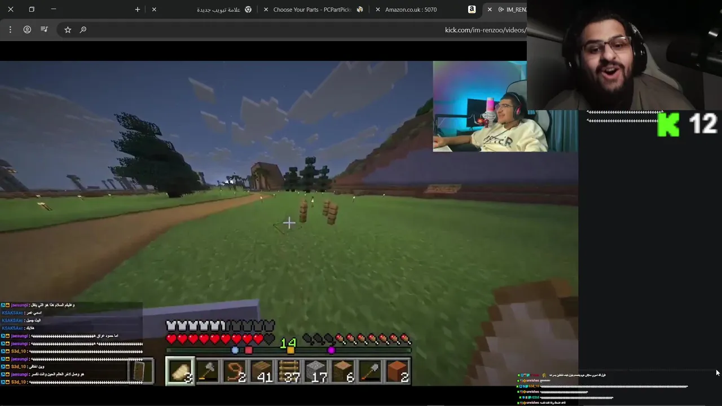This screenshot has height=406, width=722.
Task: Close the علامة تبويب جديدة tab
Action: click(x=154, y=10)
